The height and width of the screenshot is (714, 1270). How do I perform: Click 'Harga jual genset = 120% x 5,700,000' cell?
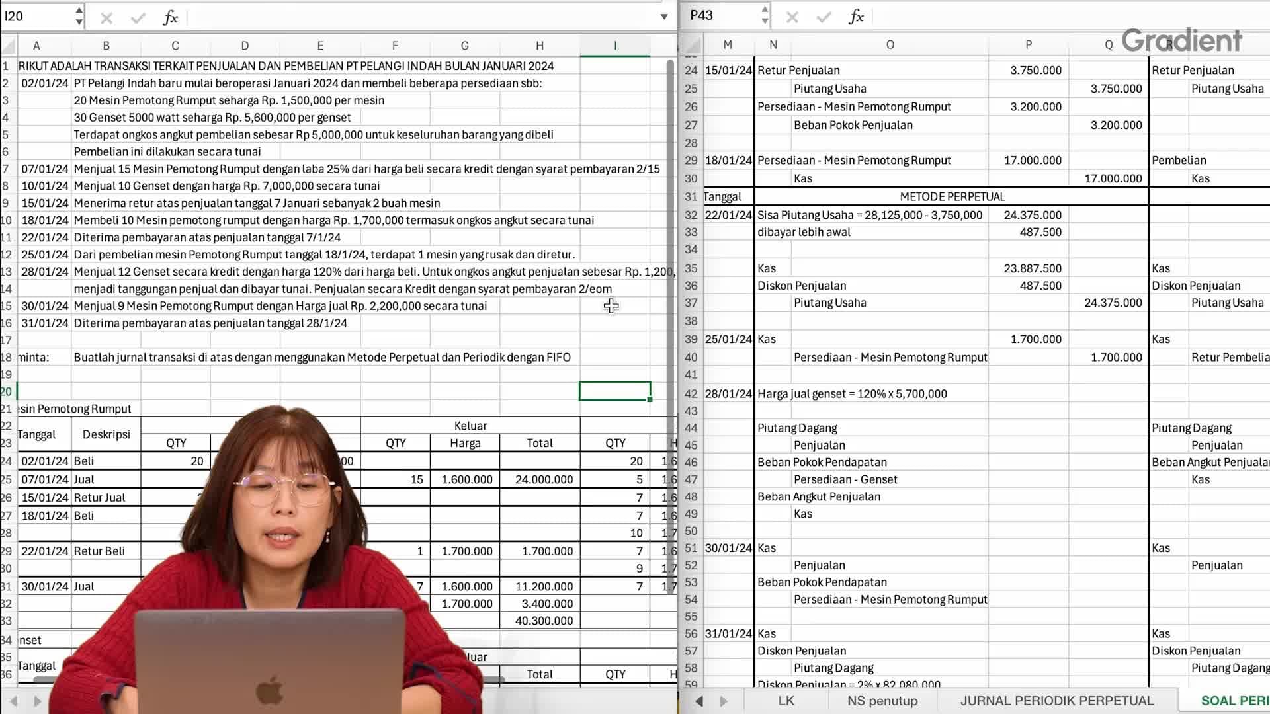[x=852, y=394]
